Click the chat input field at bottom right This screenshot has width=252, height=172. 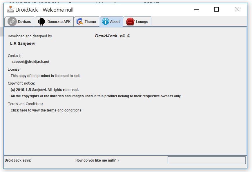206,160
